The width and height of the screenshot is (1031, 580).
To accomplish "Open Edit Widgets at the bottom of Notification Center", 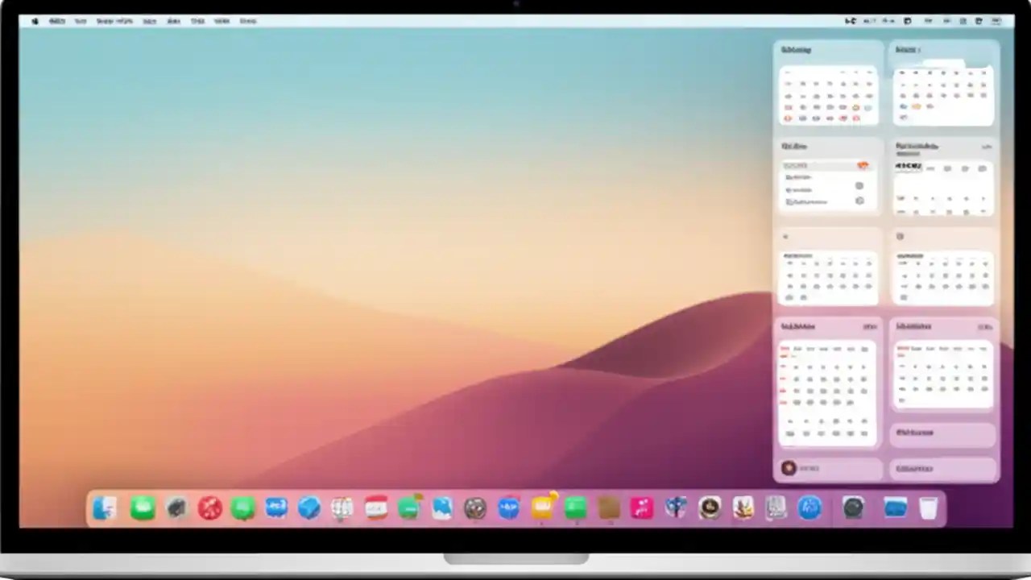I will pos(942,468).
